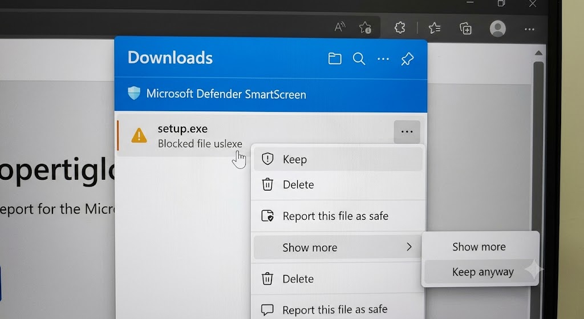The image size is (584, 319).
Task: Select Report this file as safe with the document icon
Action: pos(338,216)
